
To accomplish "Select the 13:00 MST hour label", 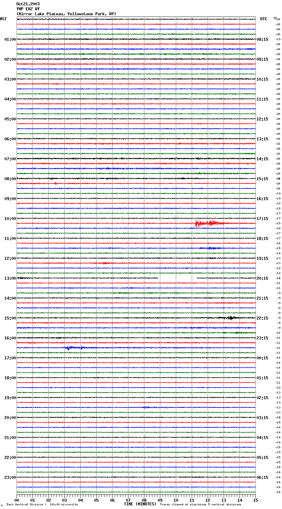I will pos(10,278).
